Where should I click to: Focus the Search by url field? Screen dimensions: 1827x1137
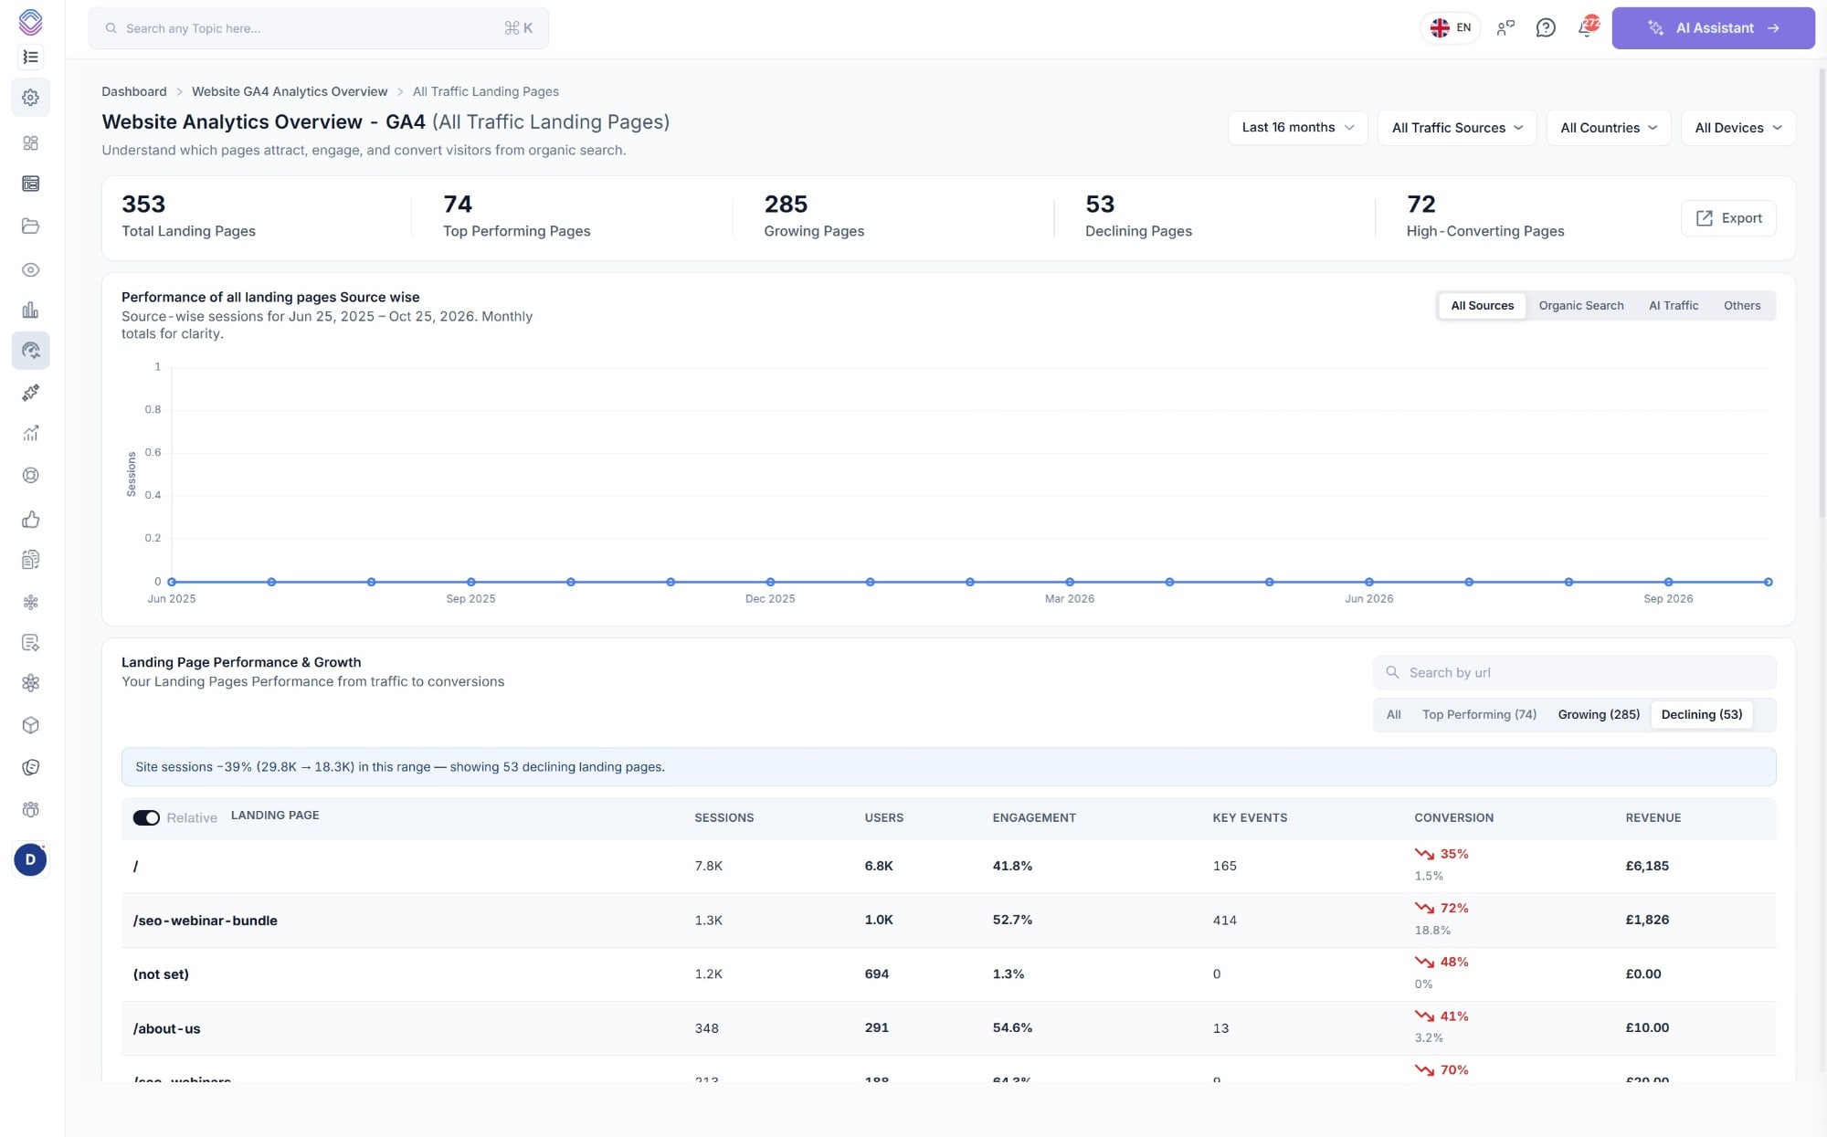pos(1575,673)
